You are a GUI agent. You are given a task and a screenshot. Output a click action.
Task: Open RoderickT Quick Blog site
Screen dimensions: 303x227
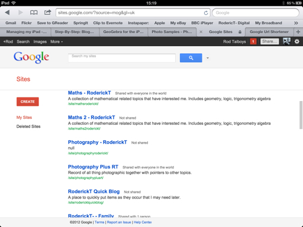tap(94, 192)
